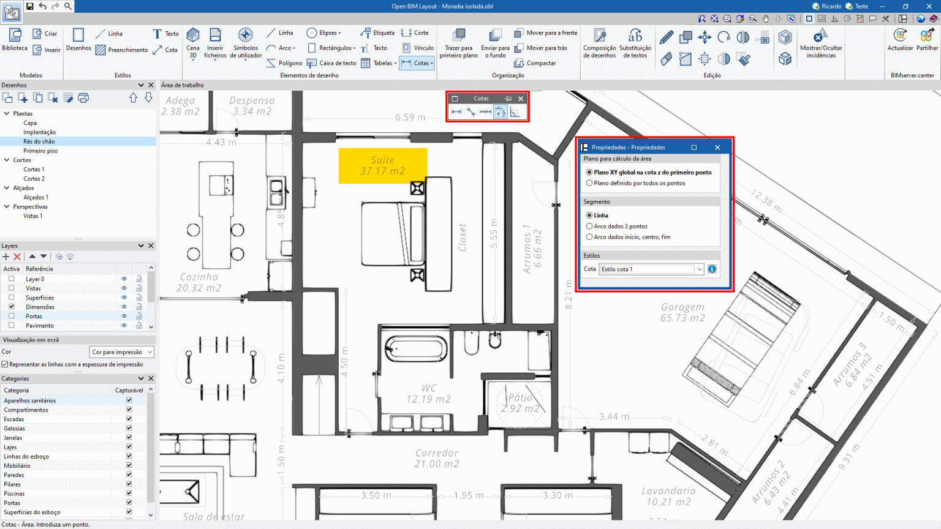This screenshot has width=941, height=529.
Task: Choose Plano definido por todos os pontos option
Action: coord(589,183)
